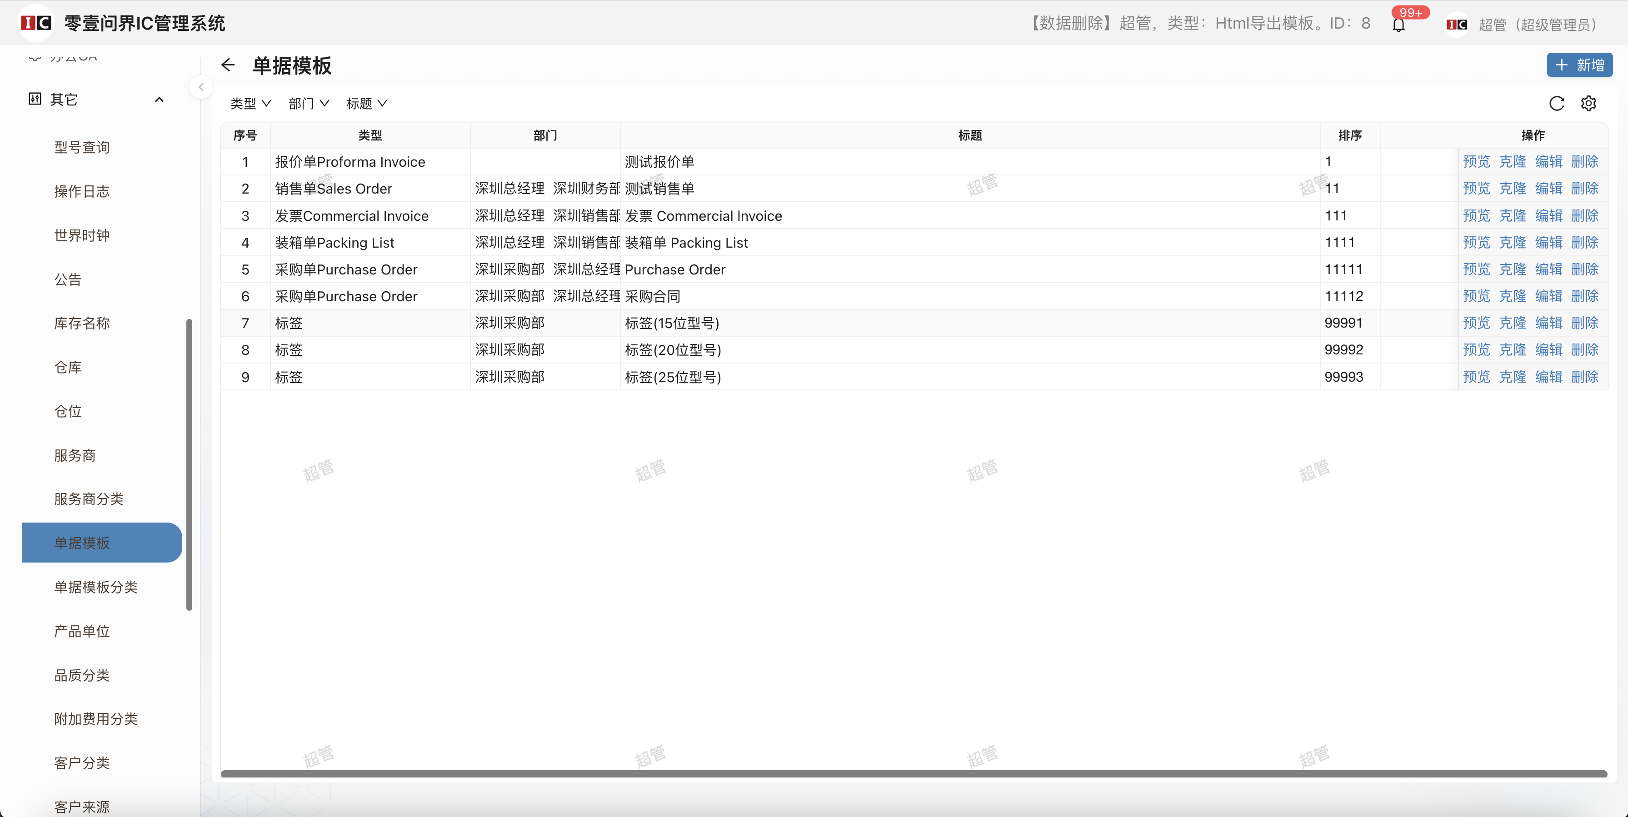Image resolution: width=1628 pixels, height=817 pixels.
Task: Click the 其它 menu group icon
Action: point(35,99)
